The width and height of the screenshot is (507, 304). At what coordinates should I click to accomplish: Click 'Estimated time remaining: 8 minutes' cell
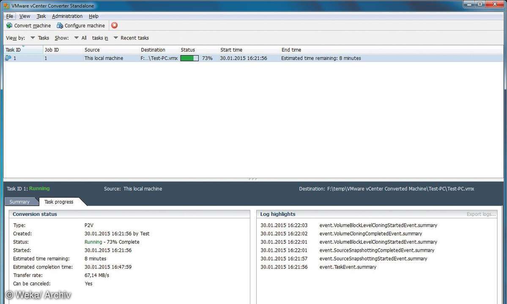point(321,58)
